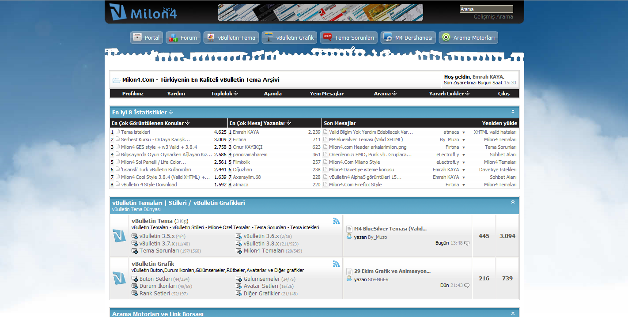Open the Emrah KAYA welcome username link

coord(488,77)
